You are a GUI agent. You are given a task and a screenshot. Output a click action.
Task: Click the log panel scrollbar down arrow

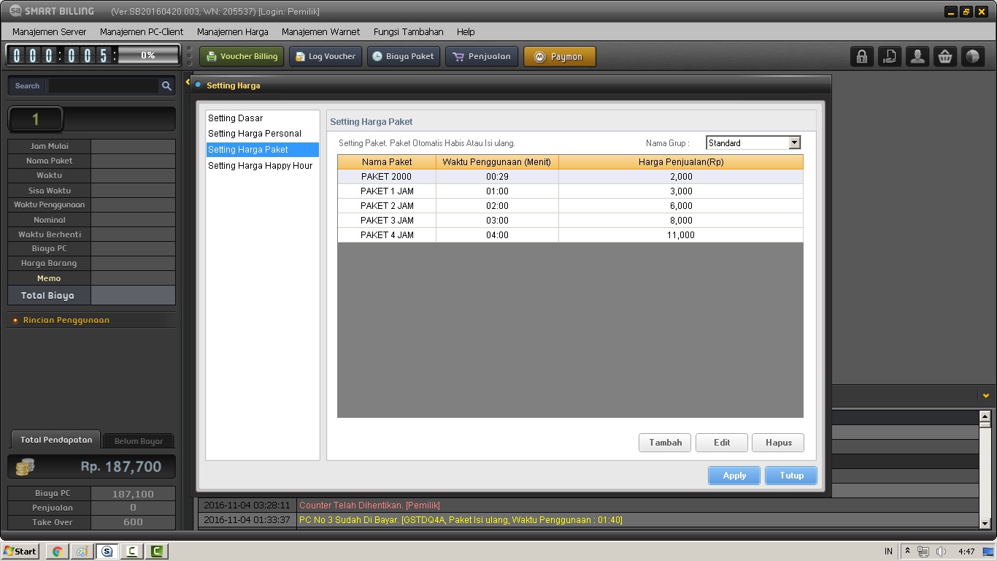coord(985,522)
